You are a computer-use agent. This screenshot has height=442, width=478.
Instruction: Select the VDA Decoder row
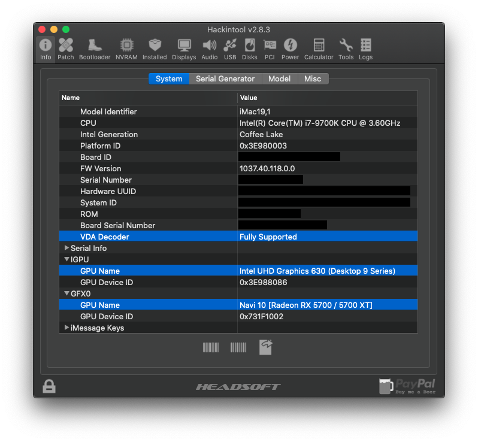238,237
